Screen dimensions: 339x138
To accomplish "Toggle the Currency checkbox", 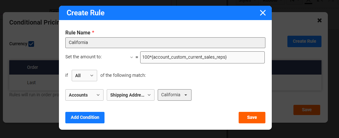I will (31, 44).
